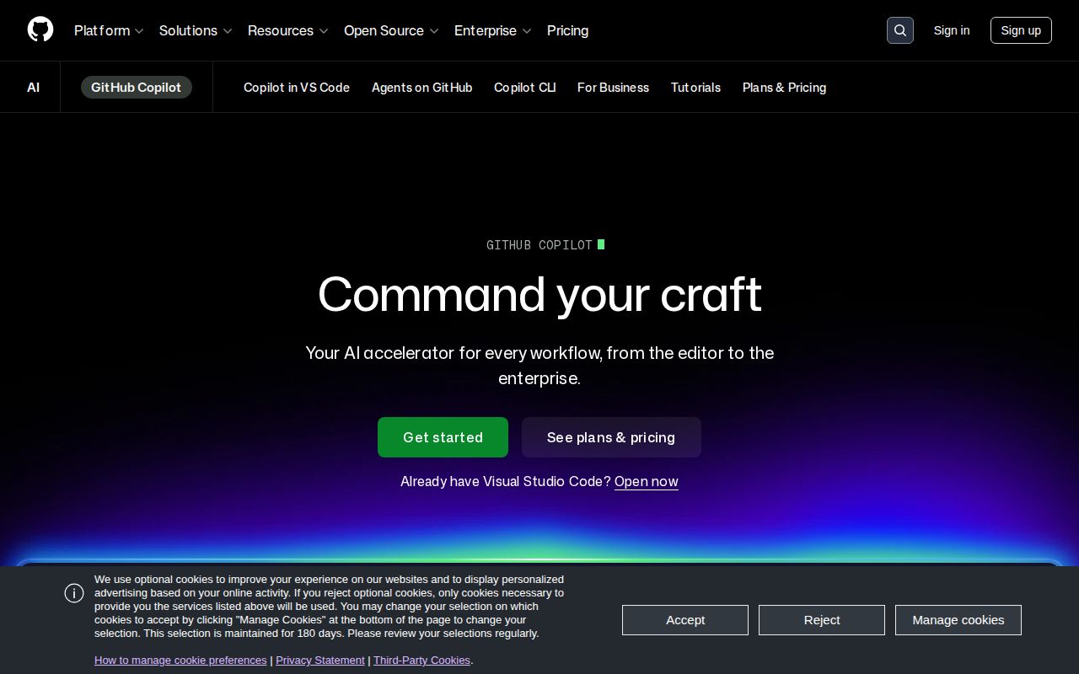Click 'Already have Visual Studio Code?' text
Viewport: 1079px width, 674px height.
[506, 482]
